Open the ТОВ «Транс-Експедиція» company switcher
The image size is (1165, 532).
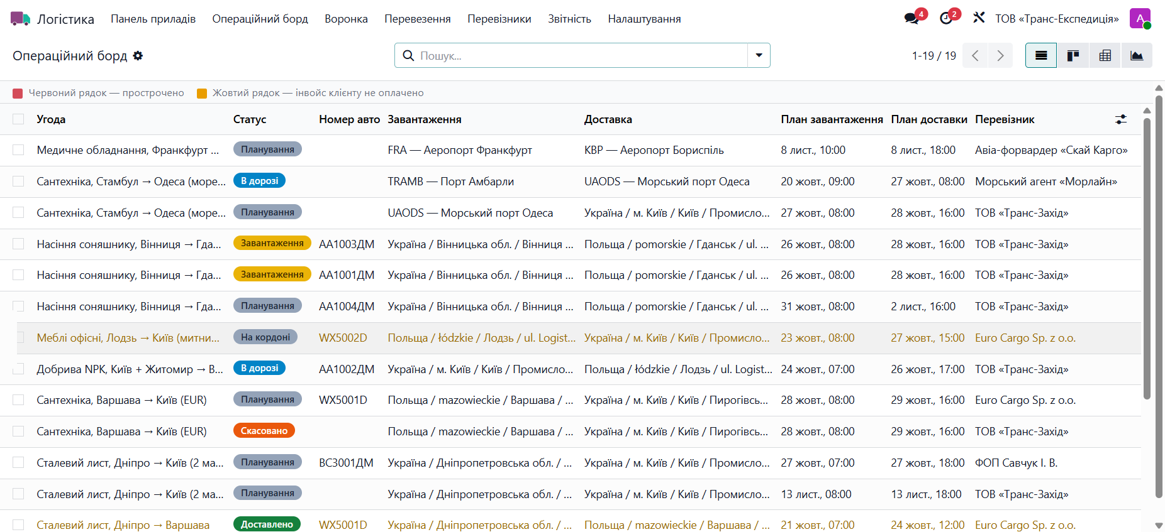(x=1057, y=19)
